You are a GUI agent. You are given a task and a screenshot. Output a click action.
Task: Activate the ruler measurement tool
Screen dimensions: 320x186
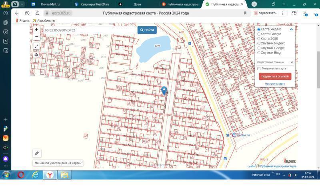[37, 153]
